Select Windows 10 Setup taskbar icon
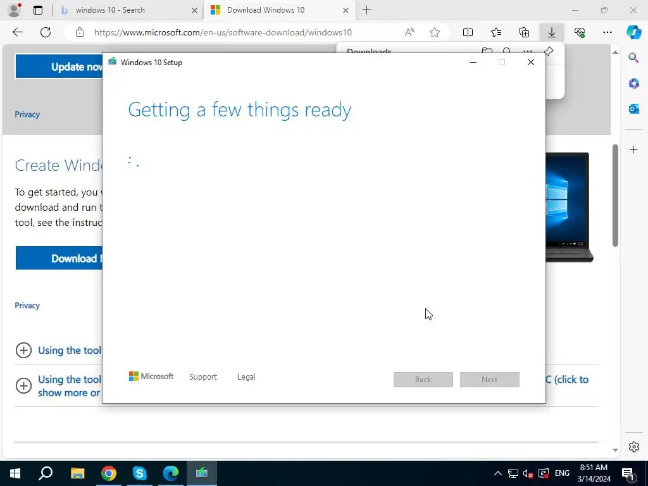Image resolution: width=648 pixels, height=486 pixels. (202, 473)
